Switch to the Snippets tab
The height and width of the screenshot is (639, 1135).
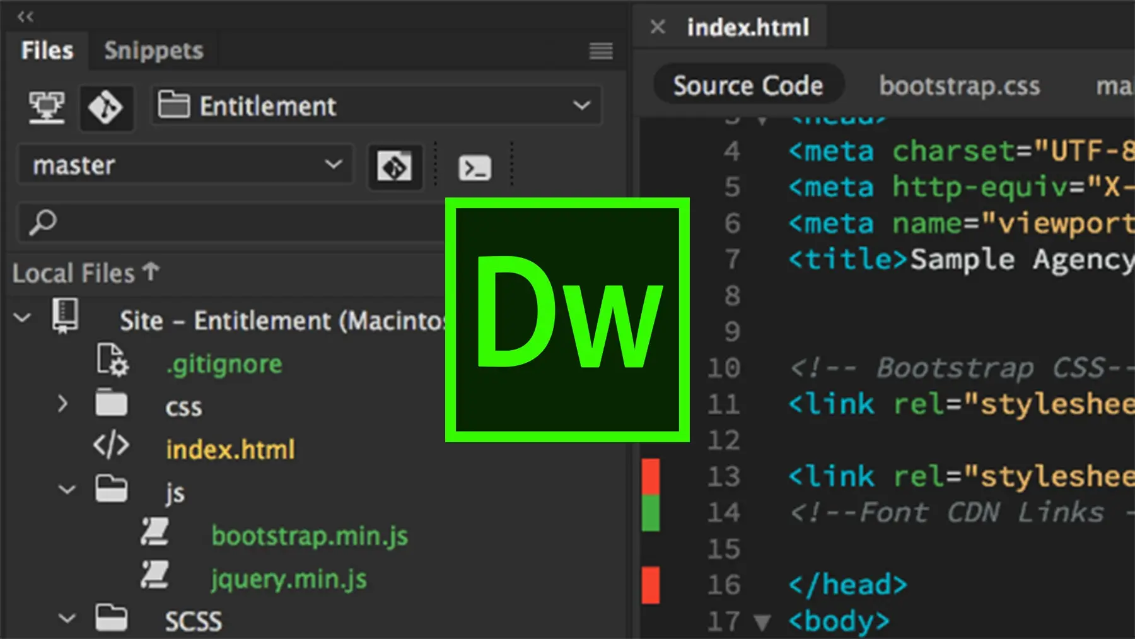click(x=153, y=50)
